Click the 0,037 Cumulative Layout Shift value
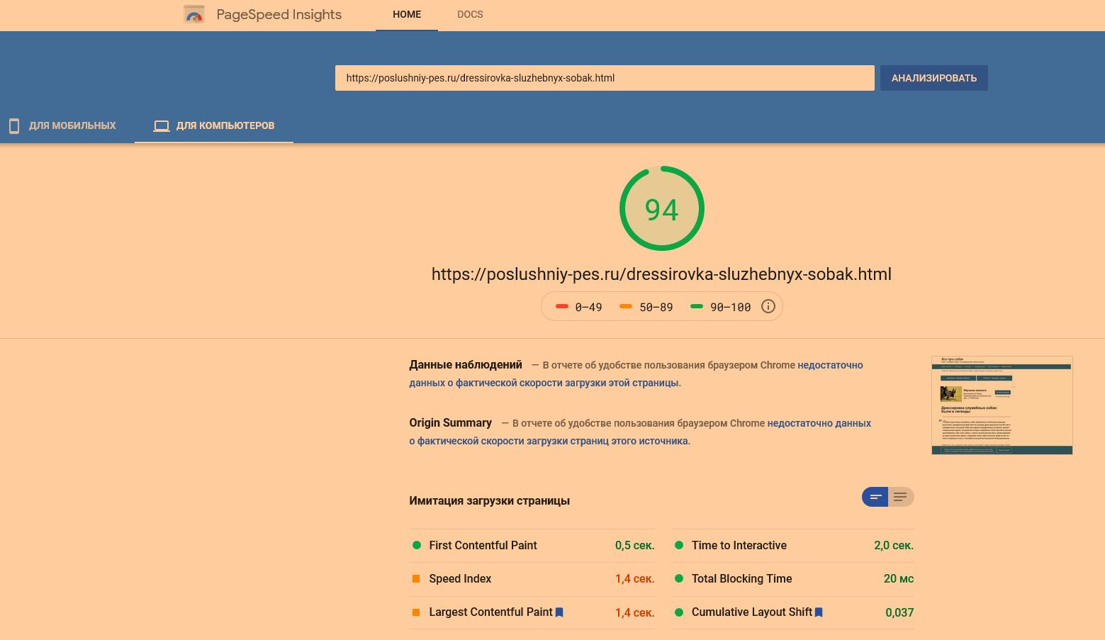 point(899,612)
